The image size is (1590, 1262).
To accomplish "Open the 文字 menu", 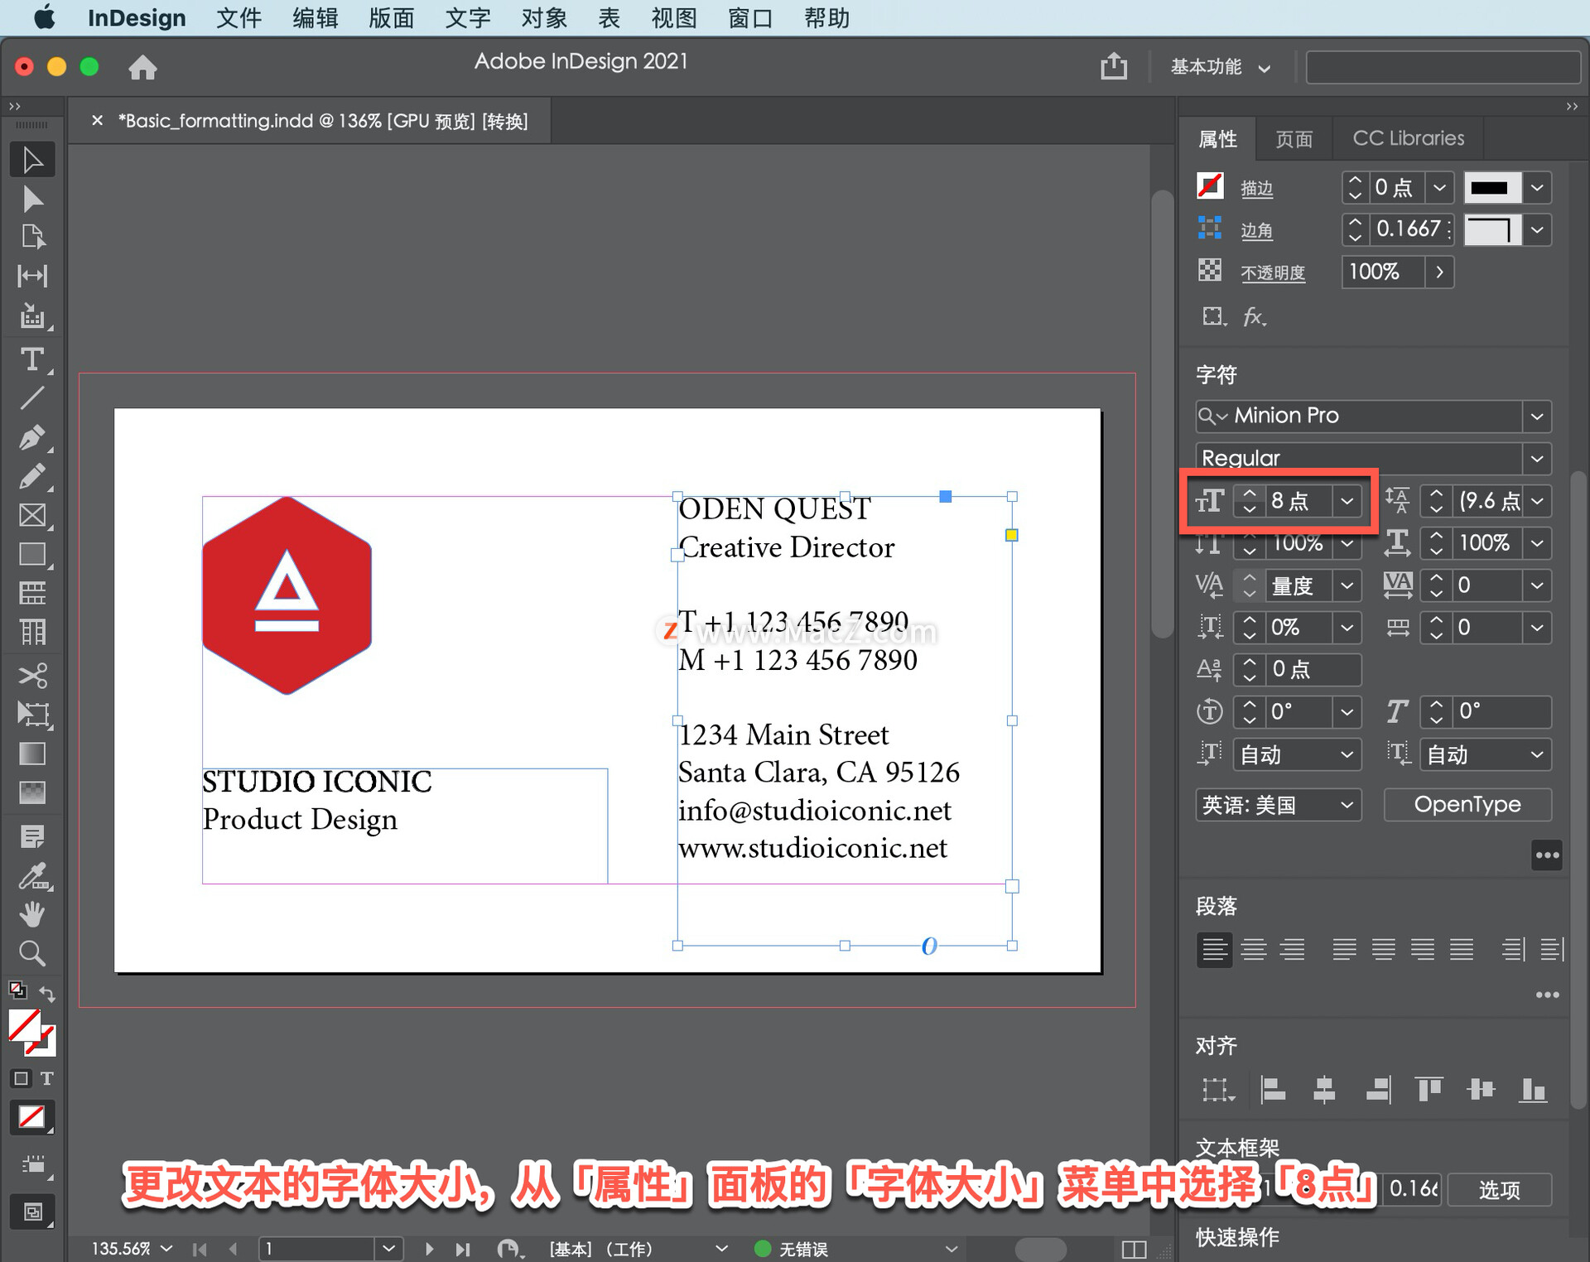I will [468, 18].
